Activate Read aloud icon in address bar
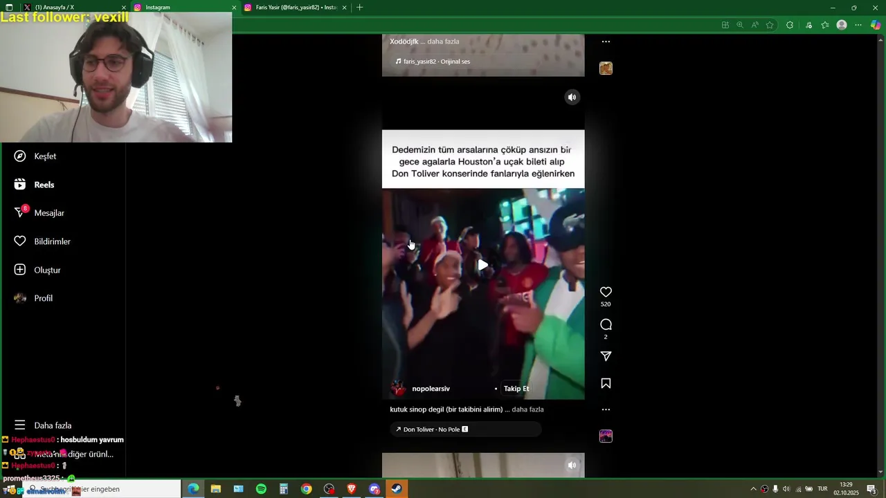This screenshot has height=498, width=886. tap(754, 25)
